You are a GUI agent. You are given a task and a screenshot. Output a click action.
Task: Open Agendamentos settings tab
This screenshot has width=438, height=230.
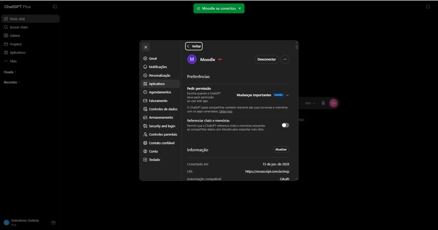click(x=160, y=92)
